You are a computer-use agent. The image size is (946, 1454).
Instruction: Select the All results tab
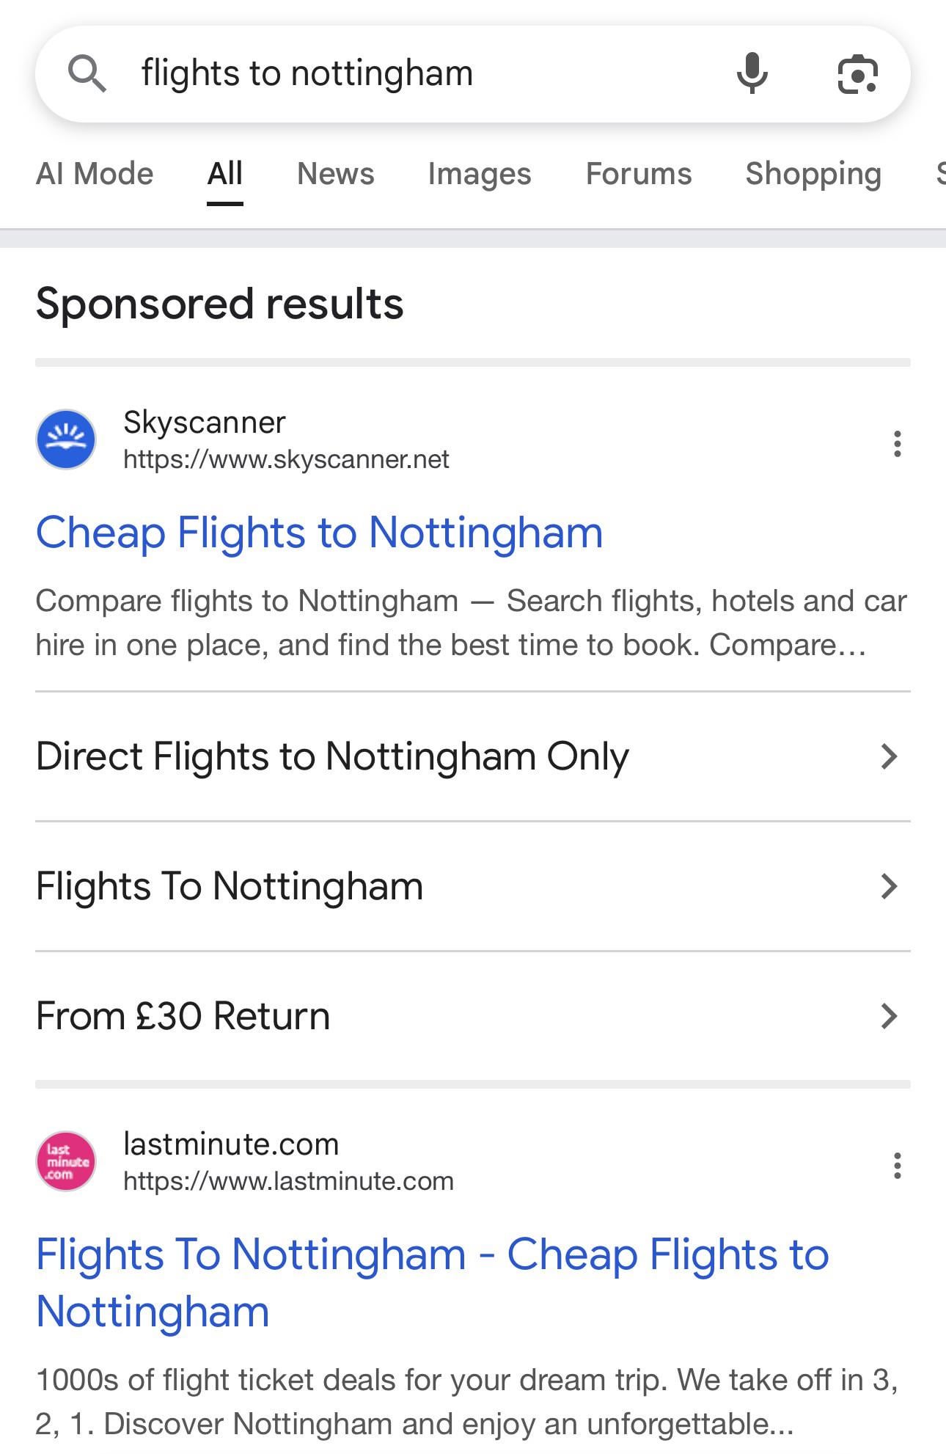pyautogui.click(x=224, y=174)
